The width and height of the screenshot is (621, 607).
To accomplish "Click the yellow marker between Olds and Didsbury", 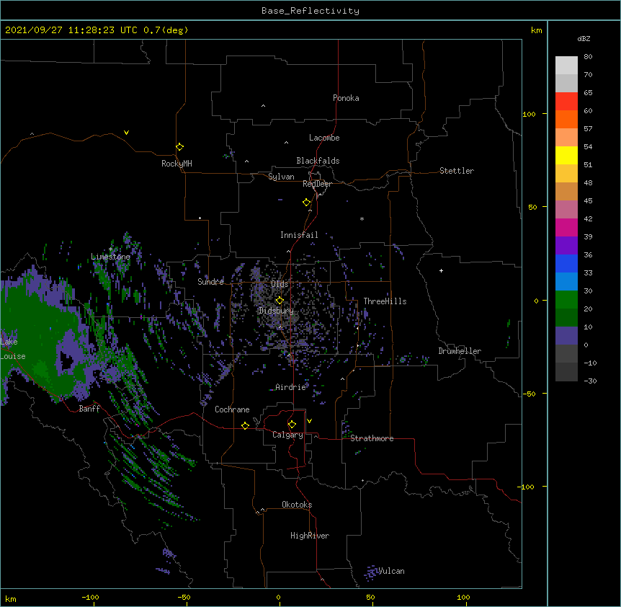I will [280, 301].
